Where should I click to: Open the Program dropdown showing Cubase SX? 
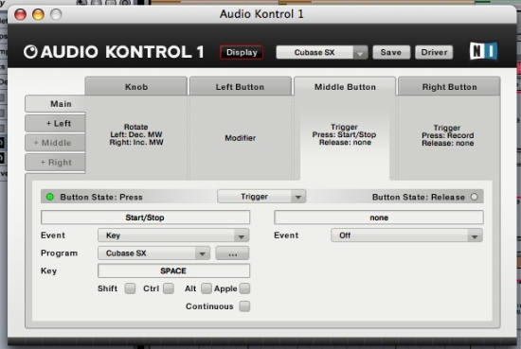pos(153,253)
